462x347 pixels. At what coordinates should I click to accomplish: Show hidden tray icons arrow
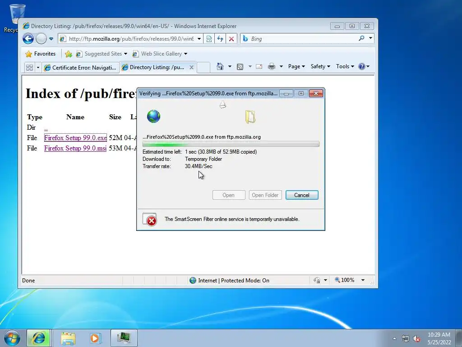coord(394,338)
